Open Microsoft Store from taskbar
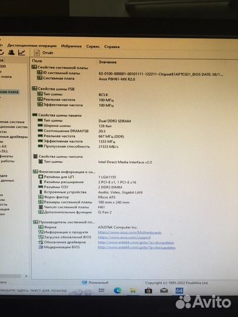 (148, 291)
